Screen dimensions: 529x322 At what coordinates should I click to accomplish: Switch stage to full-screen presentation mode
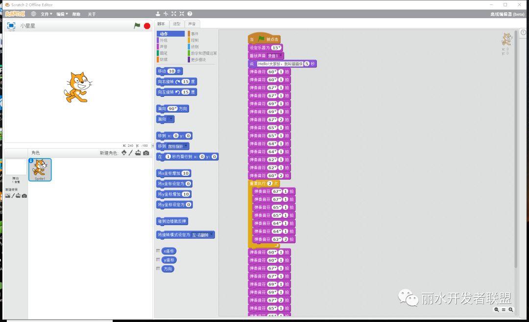click(11, 25)
